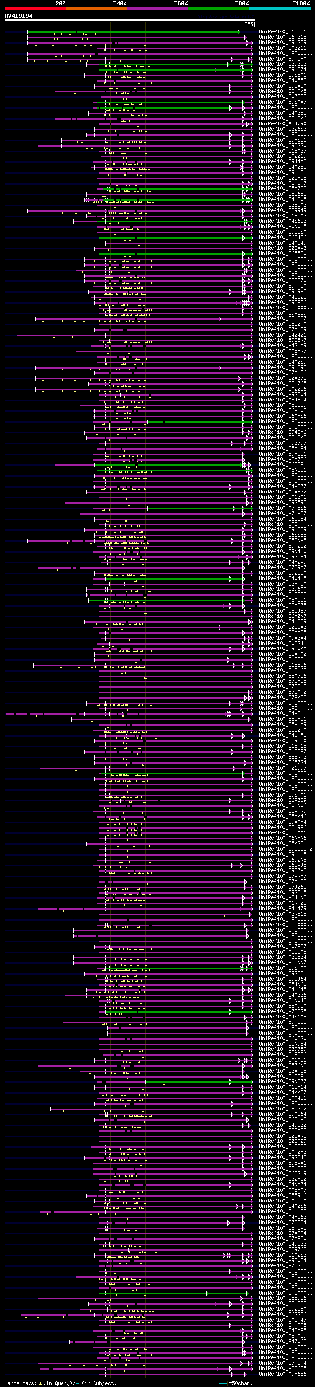Image resolution: width=315 pixels, height=1387 pixels.
Task: Open hit UniRef100_Q9LT74
Action: (x=283, y=69)
